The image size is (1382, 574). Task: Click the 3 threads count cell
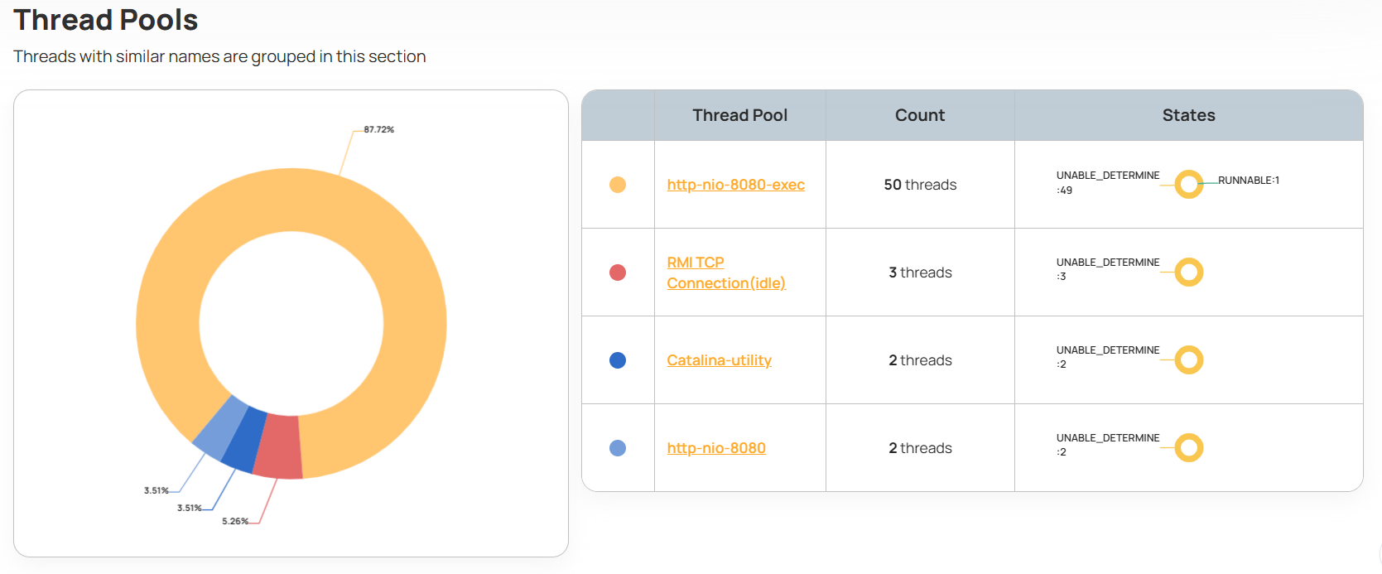[920, 273]
